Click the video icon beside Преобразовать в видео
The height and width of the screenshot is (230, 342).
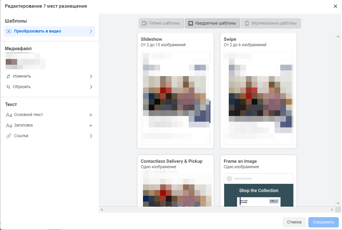click(9, 31)
